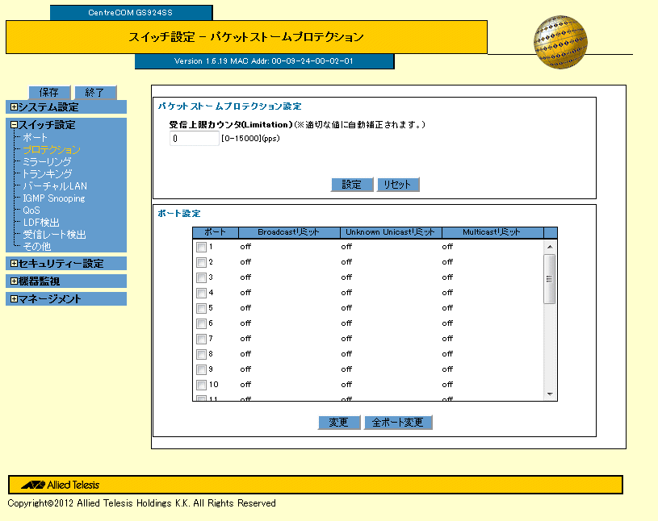Click the パケットストームプロテクション設定 heading
The image size is (658, 521).
(230, 106)
